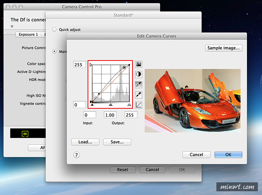Click the black point input slider triangle
The image size is (262, 195).
(x=92, y=105)
